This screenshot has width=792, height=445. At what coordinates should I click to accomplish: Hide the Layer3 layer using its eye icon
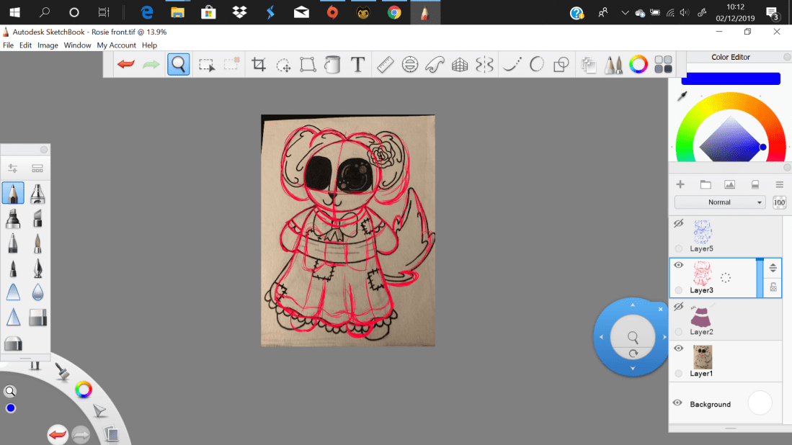[x=678, y=264]
